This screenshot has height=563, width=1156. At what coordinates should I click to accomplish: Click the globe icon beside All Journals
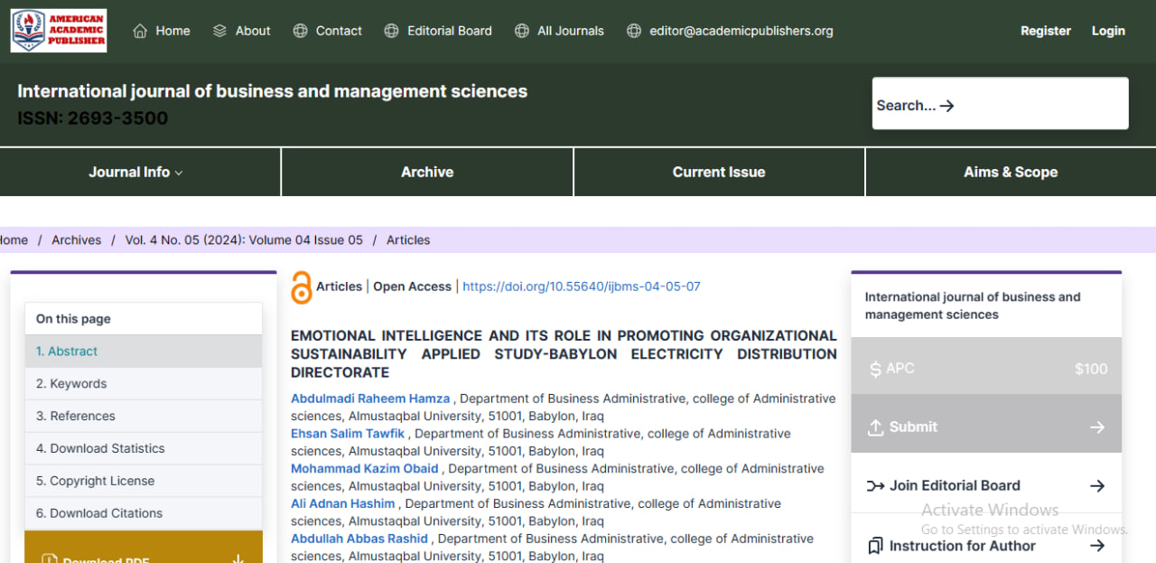[x=521, y=31]
